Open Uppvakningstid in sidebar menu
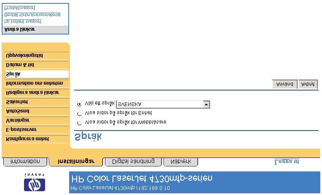Screen dimensions: 322x195 (37, 56)
